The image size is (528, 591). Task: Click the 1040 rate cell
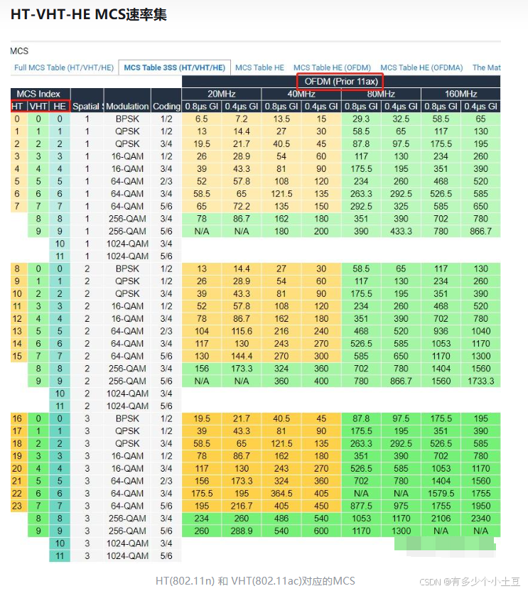481,331
